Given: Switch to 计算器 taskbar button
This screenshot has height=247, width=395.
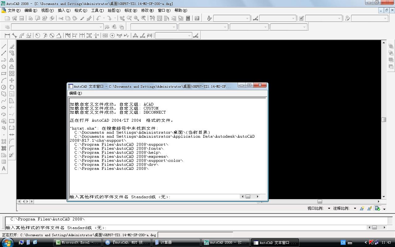Looking at the screenshot, I should (177, 242).
